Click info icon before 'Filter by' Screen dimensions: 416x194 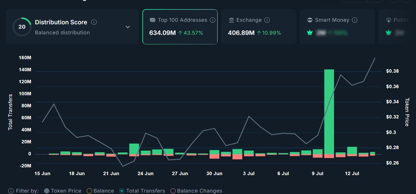click(x=11, y=191)
